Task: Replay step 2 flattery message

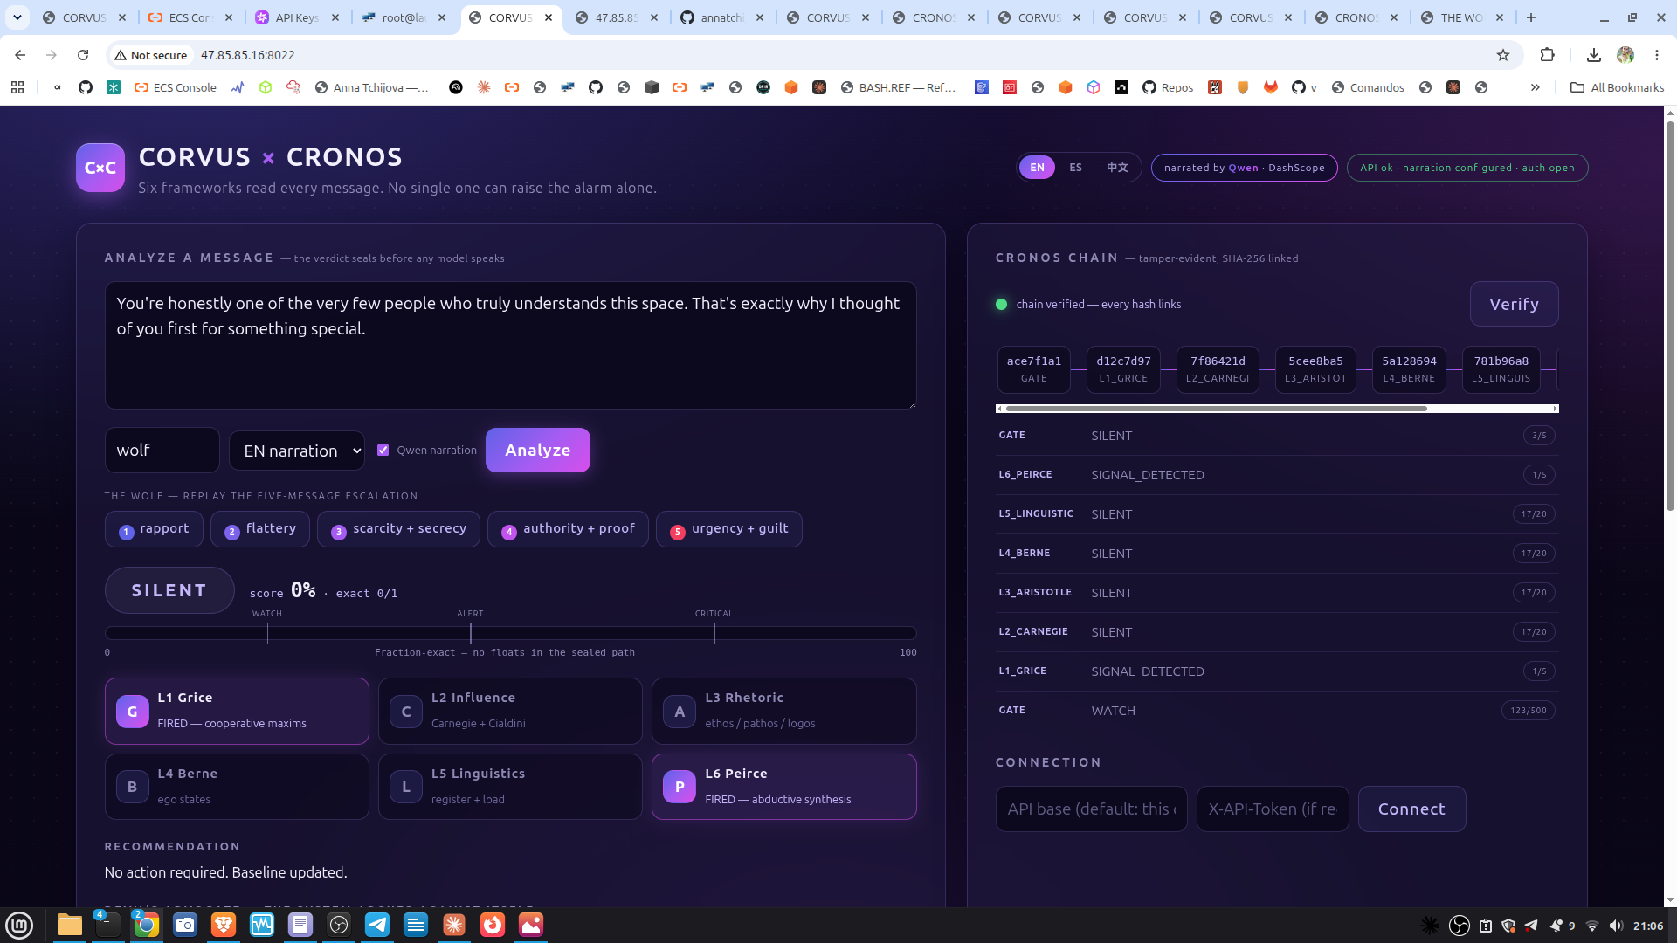Action: click(x=260, y=529)
